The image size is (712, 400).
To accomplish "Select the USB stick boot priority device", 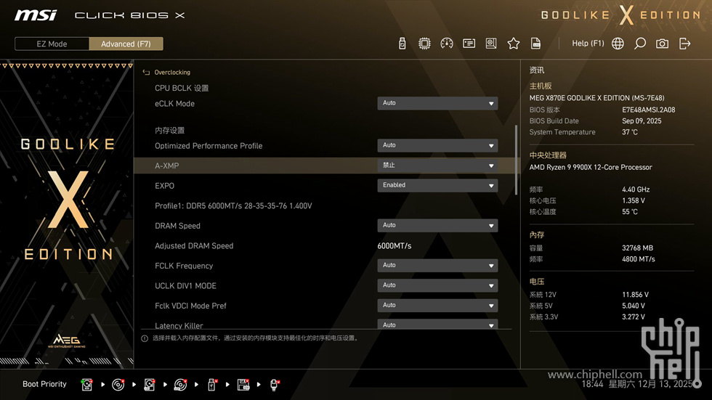I will [x=212, y=384].
